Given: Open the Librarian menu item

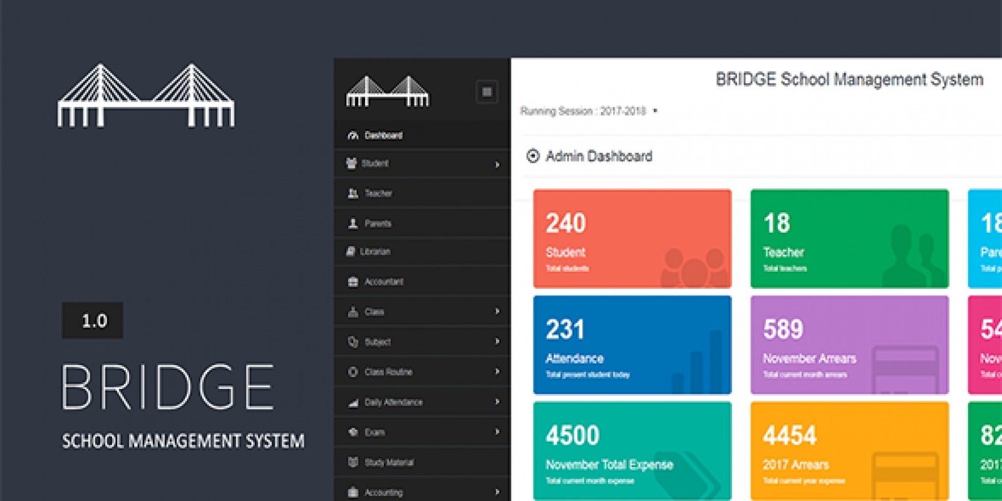Looking at the screenshot, I should (422, 252).
